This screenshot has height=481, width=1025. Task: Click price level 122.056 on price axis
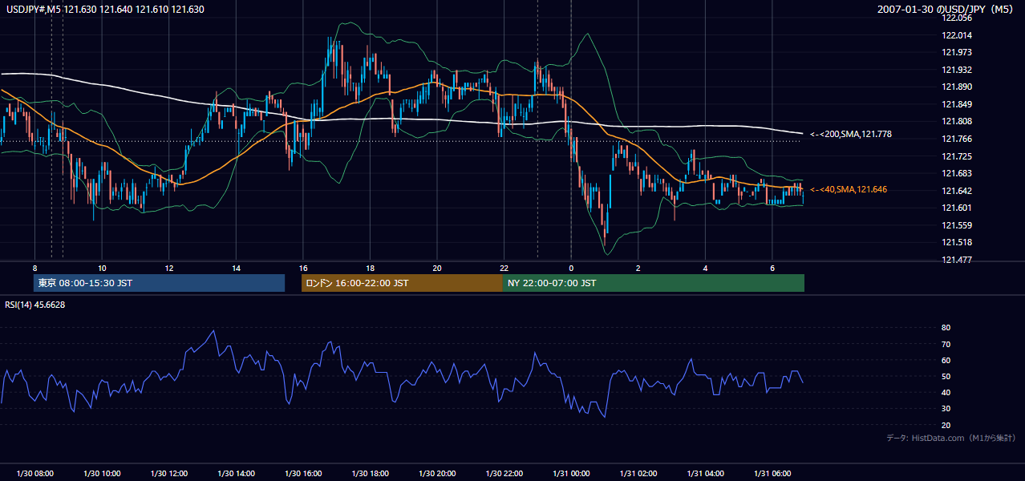pyautogui.click(x=958, y=18)
